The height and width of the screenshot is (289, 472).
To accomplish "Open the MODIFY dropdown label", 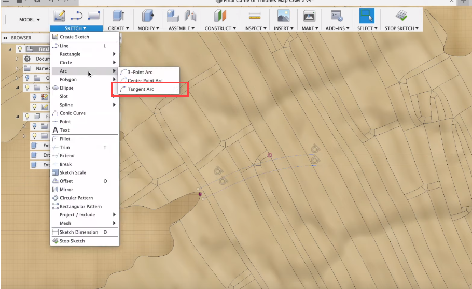I will point(148,28).
